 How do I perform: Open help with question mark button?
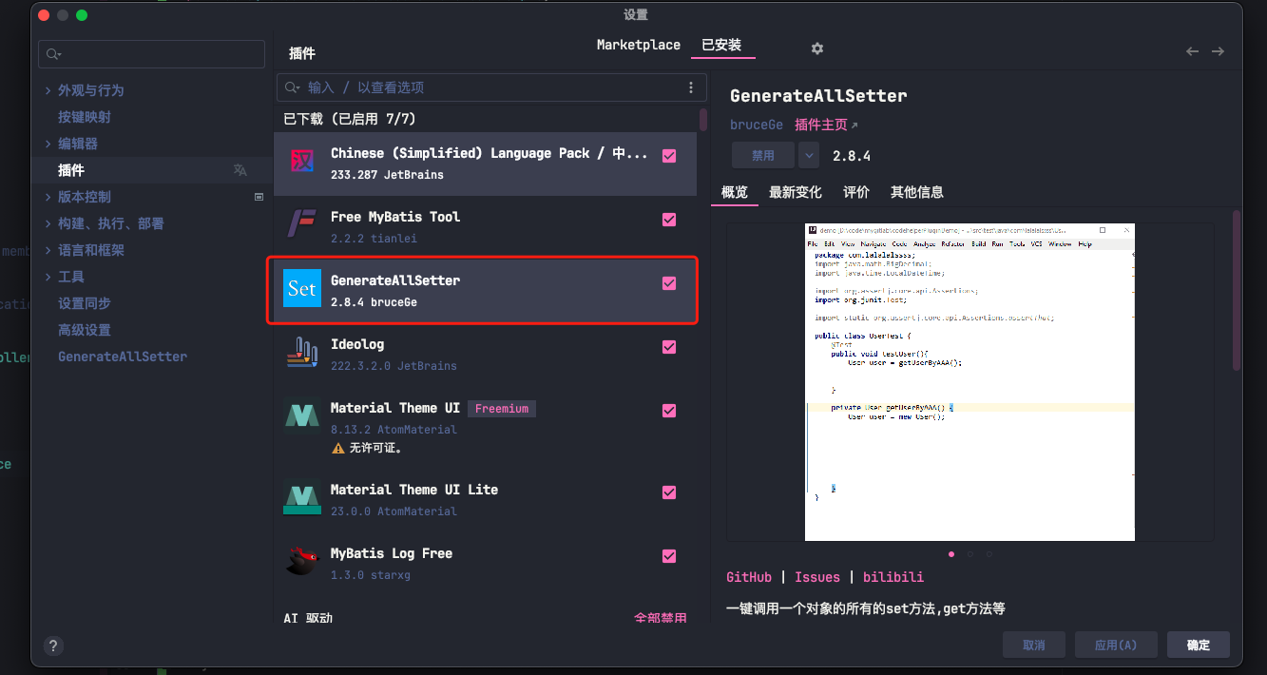click(x=53, y=646)
